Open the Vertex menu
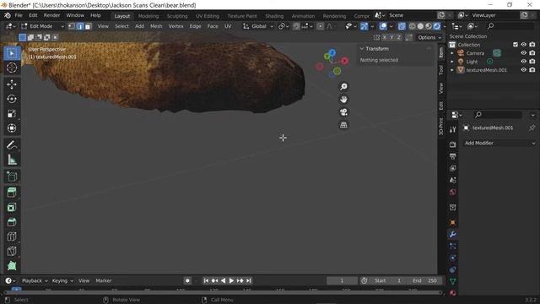 tap(175, 26)
